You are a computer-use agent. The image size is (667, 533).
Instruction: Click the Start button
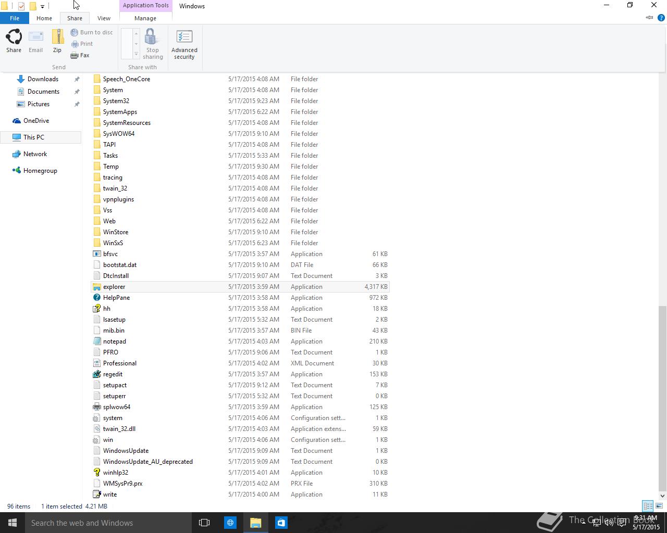(x=13, y=523)
